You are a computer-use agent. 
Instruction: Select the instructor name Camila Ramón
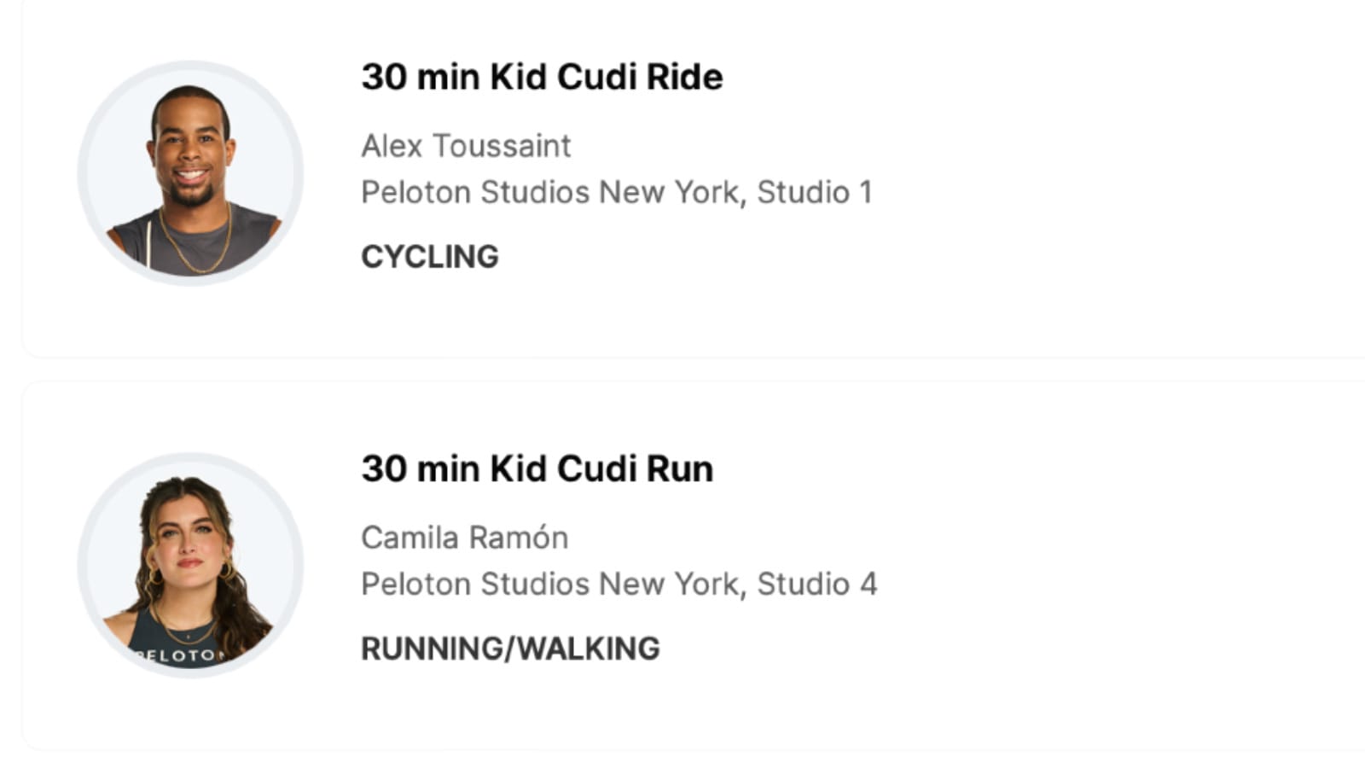(465, 538)
